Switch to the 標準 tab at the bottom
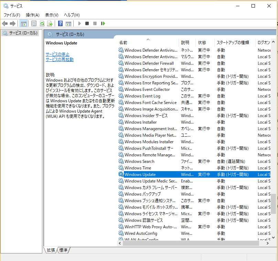Screen dimensions: 278x261 pos(63,250)
